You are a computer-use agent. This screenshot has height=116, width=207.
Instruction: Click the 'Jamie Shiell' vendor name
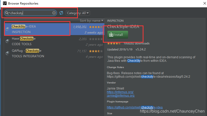tap(115, 89)
